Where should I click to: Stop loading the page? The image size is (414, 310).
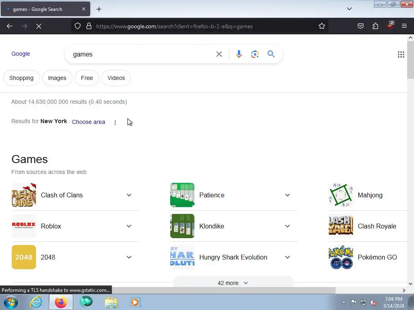point(39,26)
